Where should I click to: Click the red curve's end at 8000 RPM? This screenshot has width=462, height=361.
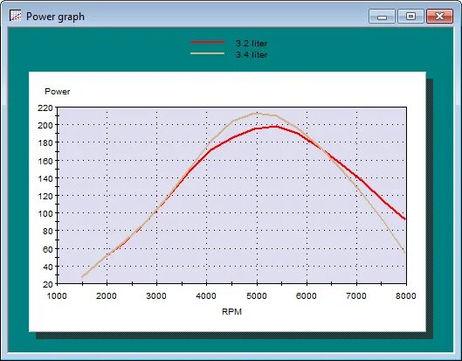pyautogui.click(x=405, y=219)
